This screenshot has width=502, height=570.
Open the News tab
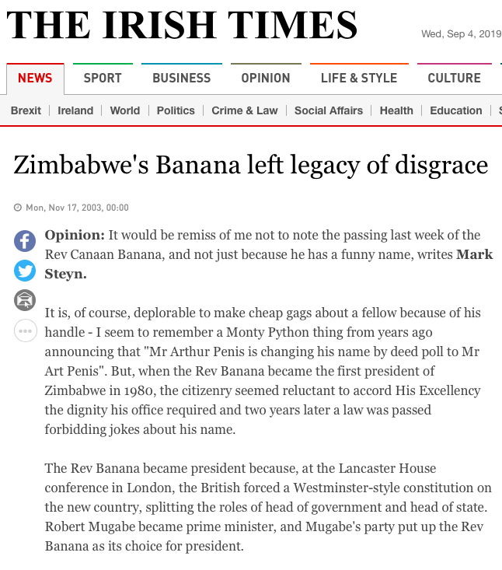[35, 78]
